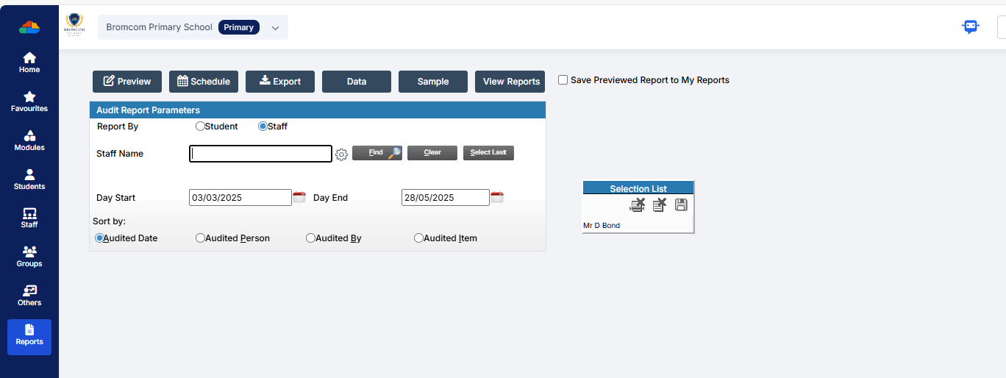1006x378 pixels.
Task: Click the chatbot assistant icon
Action: (x=971, y=26)
